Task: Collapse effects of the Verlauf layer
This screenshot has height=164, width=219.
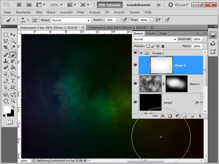Action: click(x=202, y=102)
